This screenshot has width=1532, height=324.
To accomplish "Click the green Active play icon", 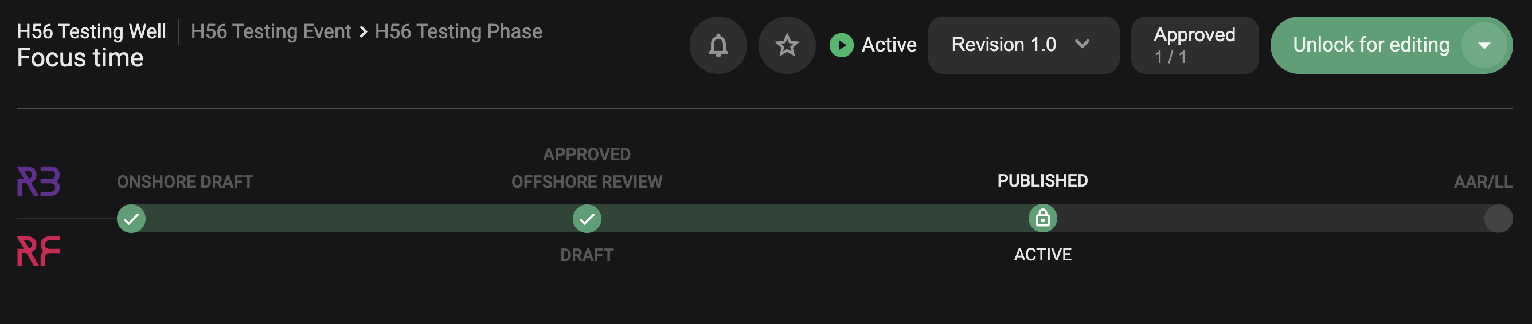I will point(841,45).
